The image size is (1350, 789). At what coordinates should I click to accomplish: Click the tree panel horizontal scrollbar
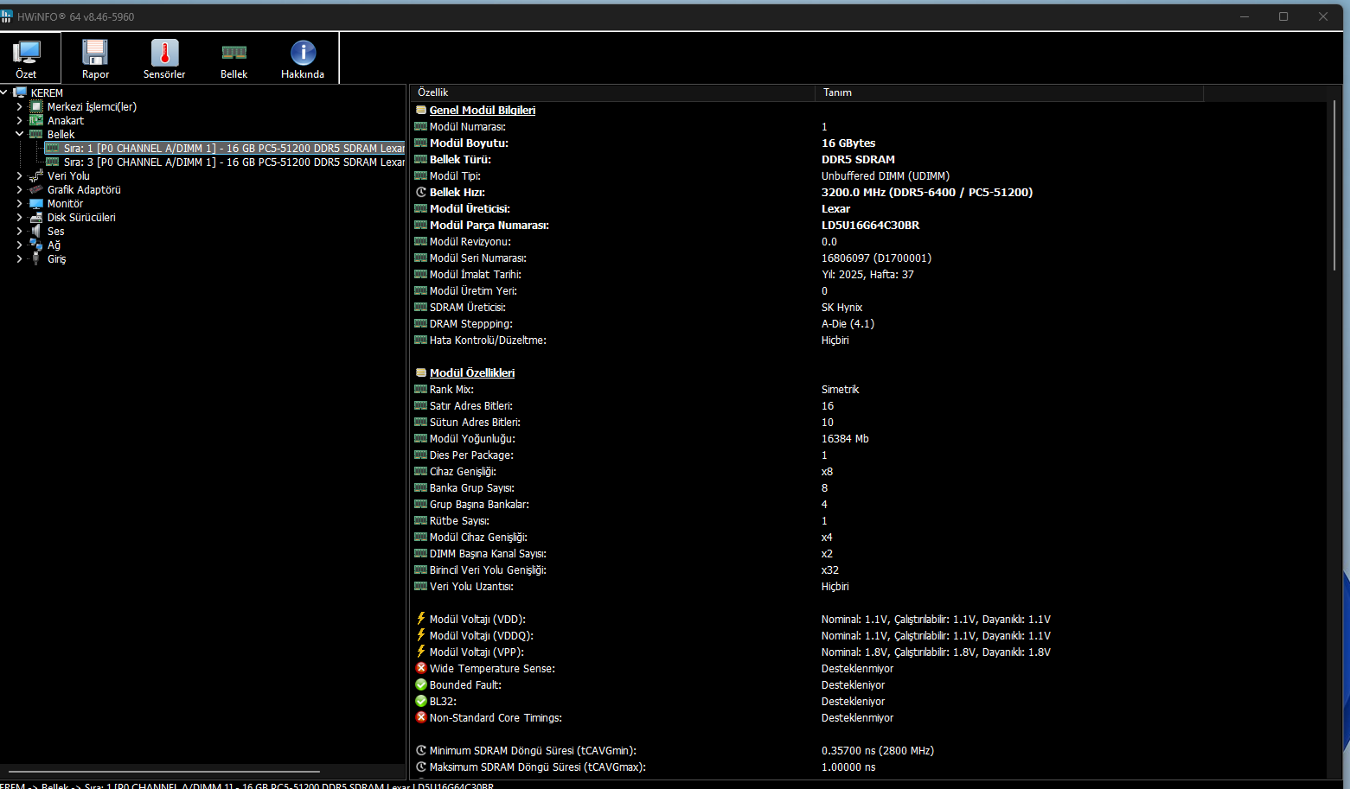click(x=164, y=771)
